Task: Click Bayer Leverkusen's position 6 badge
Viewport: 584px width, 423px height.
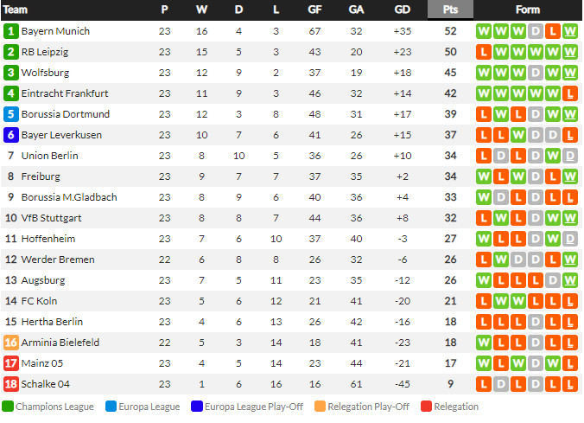Action: pyautogui.click(x=11, y=135)
